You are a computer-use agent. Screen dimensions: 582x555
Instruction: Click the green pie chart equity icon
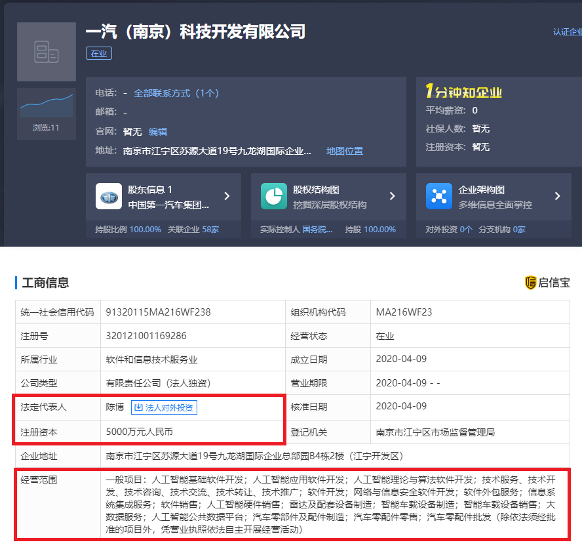(x=273, y=196)
